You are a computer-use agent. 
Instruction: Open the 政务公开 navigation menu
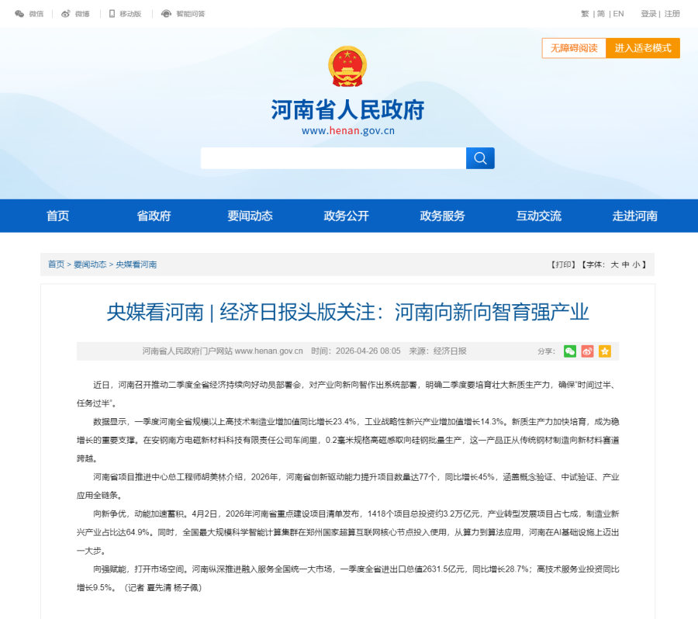coord(346,216)
